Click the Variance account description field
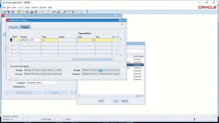Image resolution: width=219 pixels, height=123 pixels. coord(101,74)
